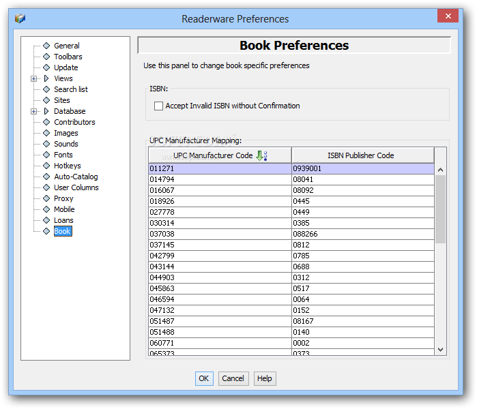Image resolution: width=477 pixels, height=409 pixels.
Task: Select Proxy in the preferences tree
Action: click(63, 198)
